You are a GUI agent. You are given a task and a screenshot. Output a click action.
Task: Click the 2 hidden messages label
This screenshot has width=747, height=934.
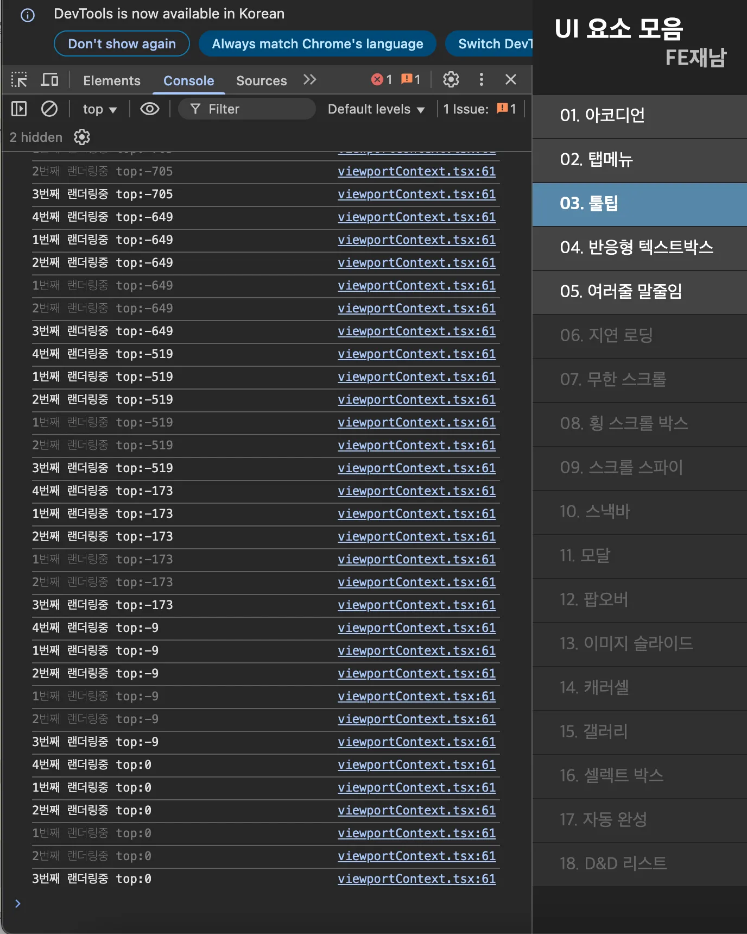(x=36, y=137)
